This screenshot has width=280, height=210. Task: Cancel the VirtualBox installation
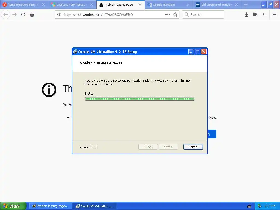point(193,147)
